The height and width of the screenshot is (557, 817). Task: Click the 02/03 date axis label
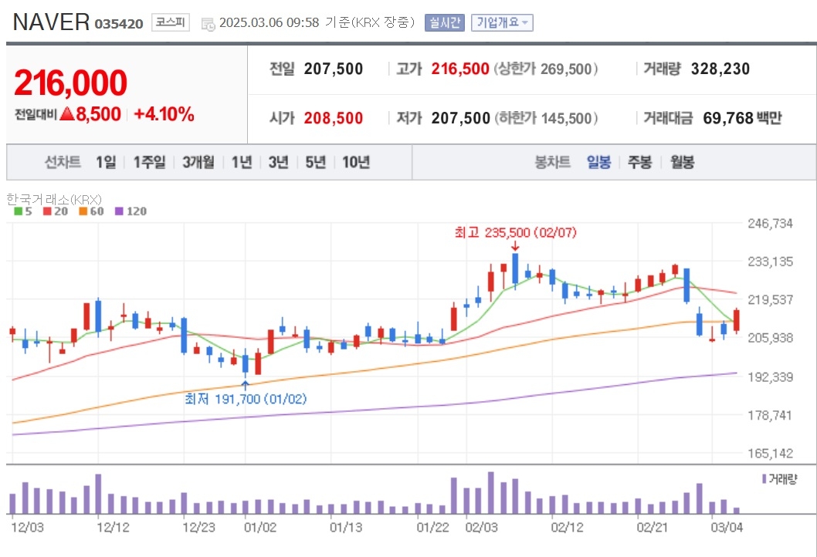click(x=481, y=528)
